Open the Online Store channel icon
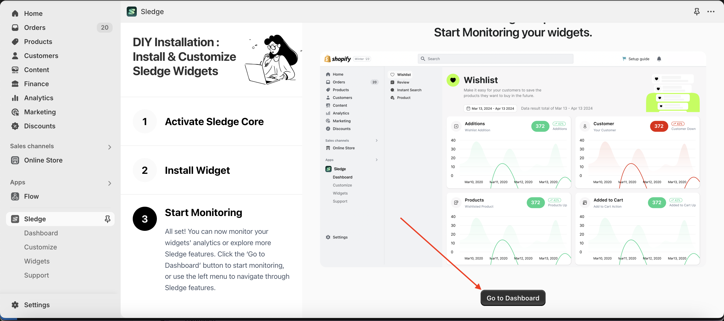This screenshot has height=321, width=724. click(15, 160)
